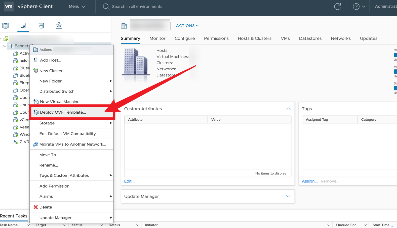The height and width of the screenshot is (228, 397).
Task: Focus the Search in all environments field
Action: click(x=137, y=7)
